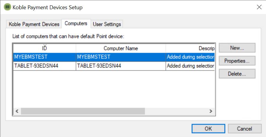Image resolution: width=266 pixels, height=137 pixels.
Task: Click the description cell of the MYEBMSTEST row
Action: pyautogui.click(x=190, y=57)
